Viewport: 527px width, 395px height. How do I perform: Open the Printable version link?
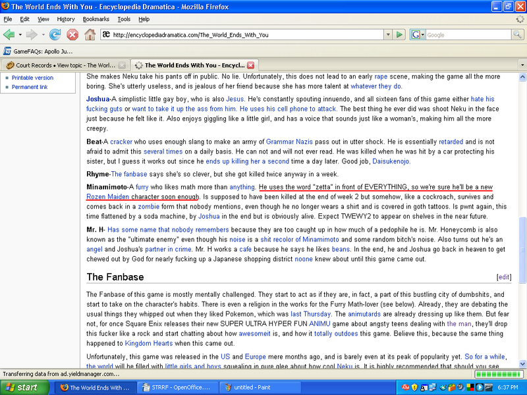coord(32,78)
